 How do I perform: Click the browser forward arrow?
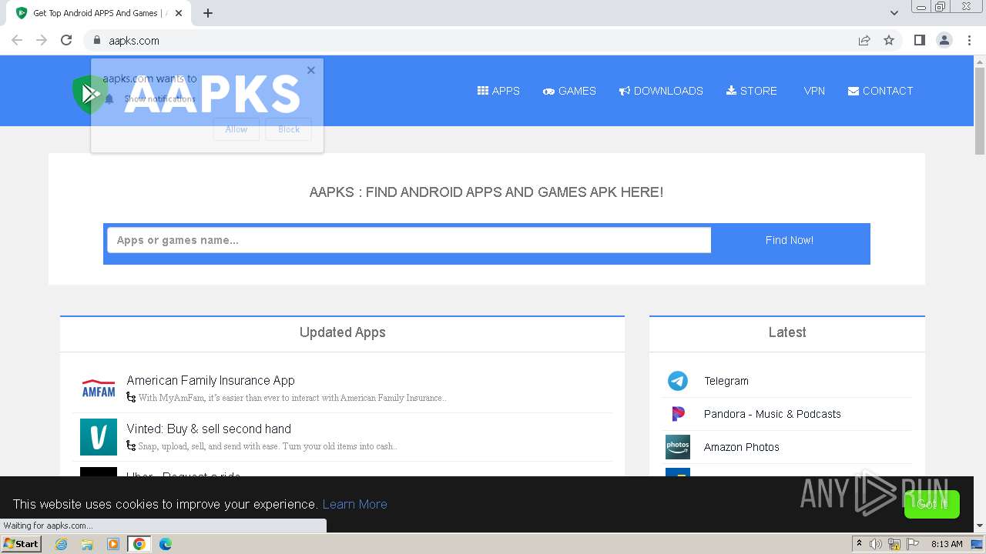42,40
